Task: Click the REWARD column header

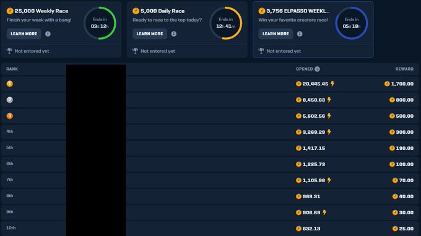Action: pyautogui.click(x=404, y=69)
